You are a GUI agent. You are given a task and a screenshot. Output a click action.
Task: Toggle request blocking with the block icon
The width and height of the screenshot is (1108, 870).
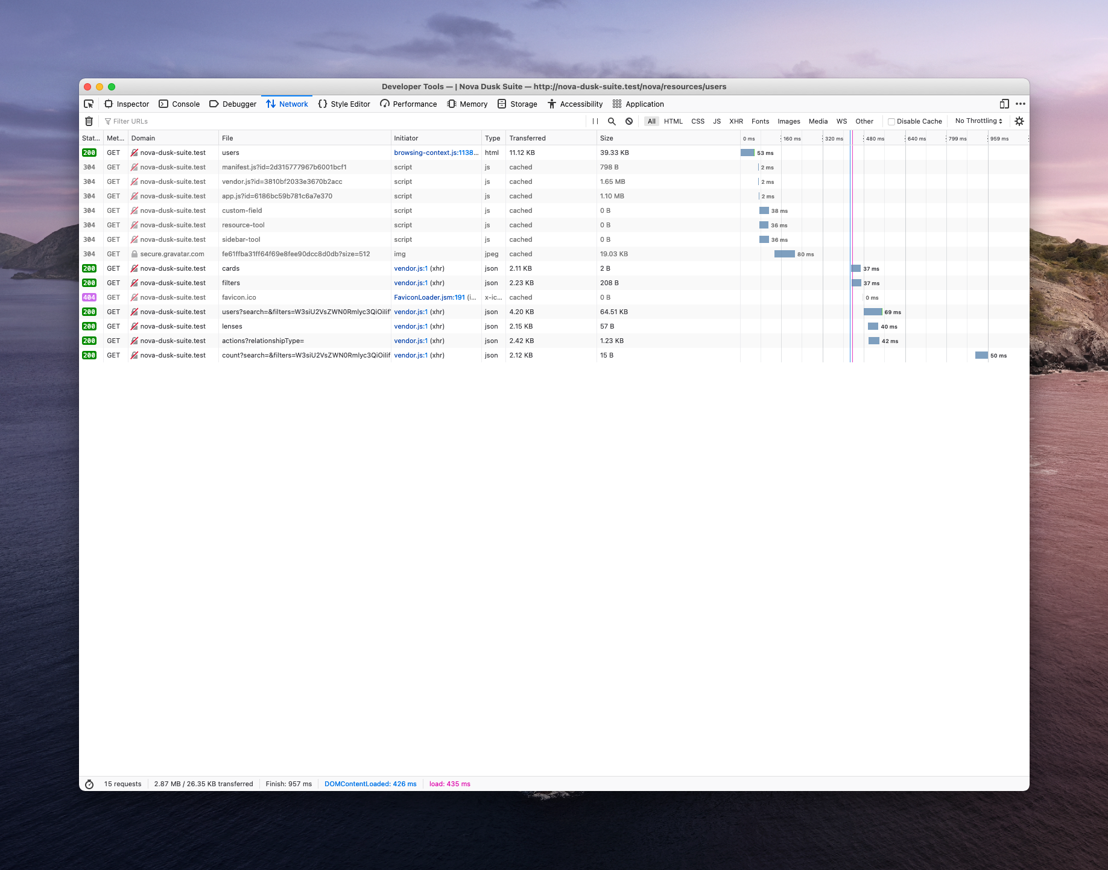pyautogui.click(x=629, y=121)
